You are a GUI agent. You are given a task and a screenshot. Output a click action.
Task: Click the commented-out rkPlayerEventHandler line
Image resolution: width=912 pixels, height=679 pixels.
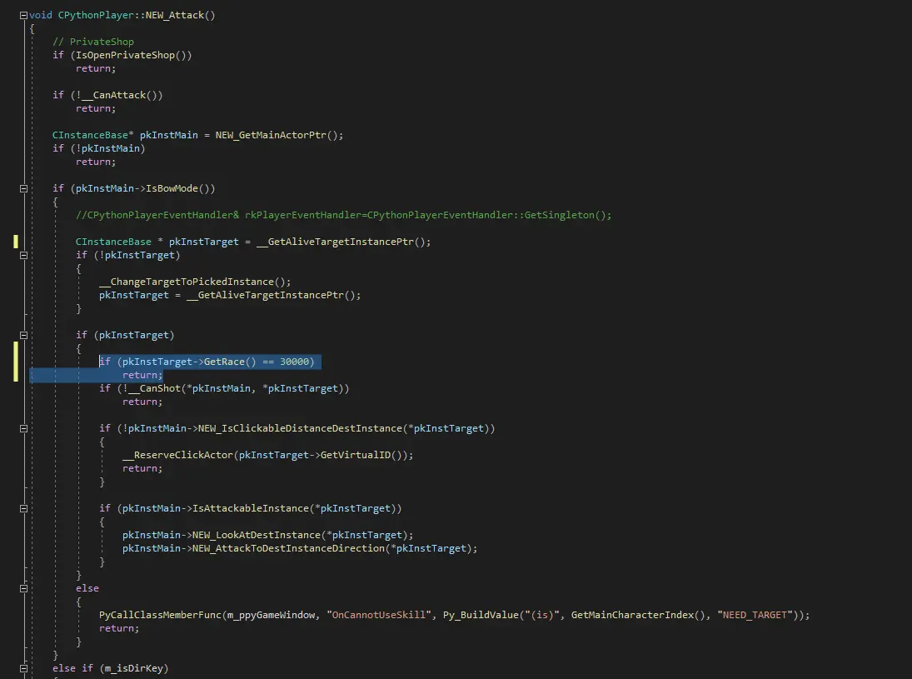tap(343, 215)
